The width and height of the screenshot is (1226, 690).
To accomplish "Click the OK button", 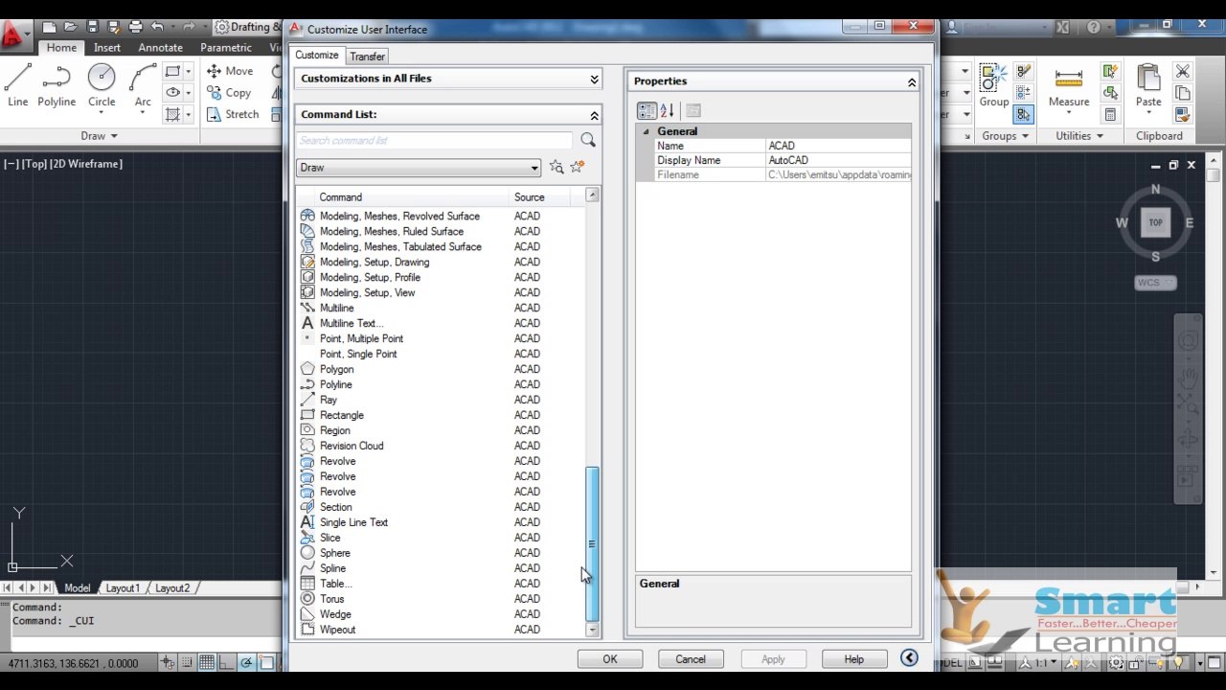I will [x=610, y=659].
